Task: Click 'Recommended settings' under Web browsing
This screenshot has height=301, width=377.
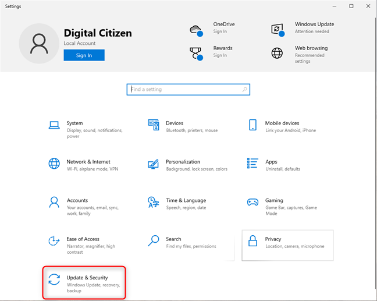Action: [x=310, y=58]
